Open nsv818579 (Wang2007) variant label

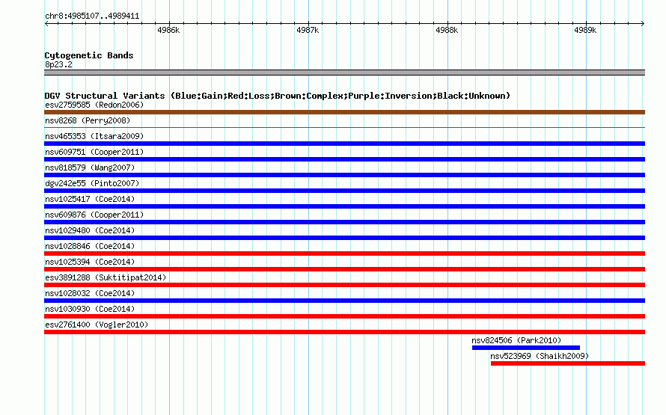coord(90,167)
